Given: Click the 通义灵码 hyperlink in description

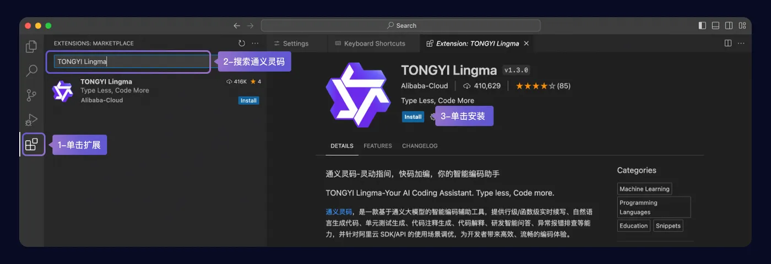Looking at the screenshot, I should (339, 212).
